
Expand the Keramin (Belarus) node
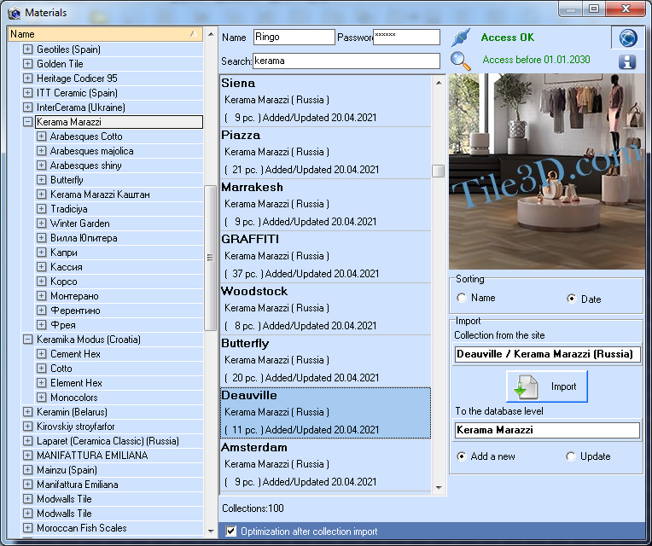click(28, 412)
